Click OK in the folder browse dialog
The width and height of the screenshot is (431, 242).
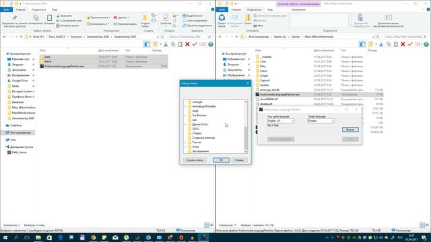pos(221,160)
